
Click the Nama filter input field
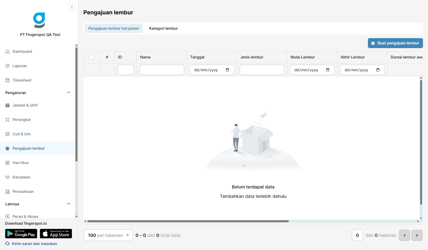(162, 70)
